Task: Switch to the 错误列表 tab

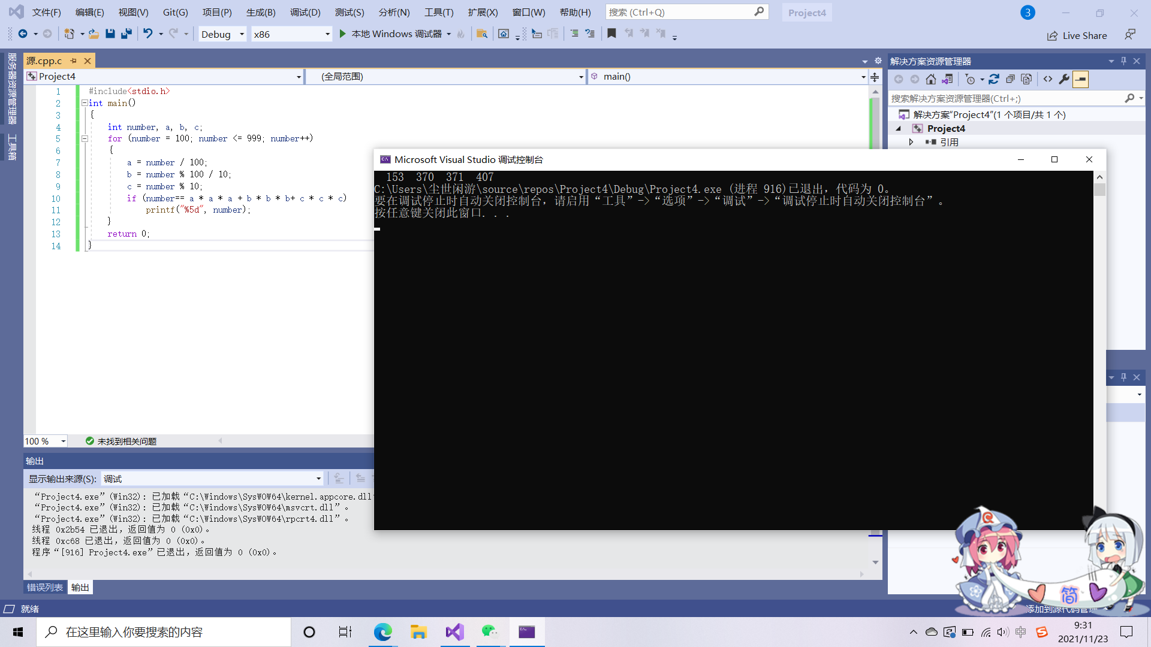Action: [x=45, y=587]
